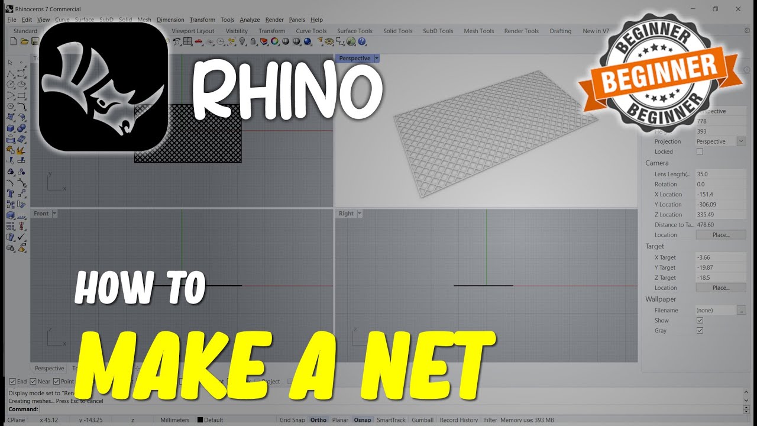Click the Open file folder icon
The width and height of the screenshot is (757, 426).
pos(24,41)
